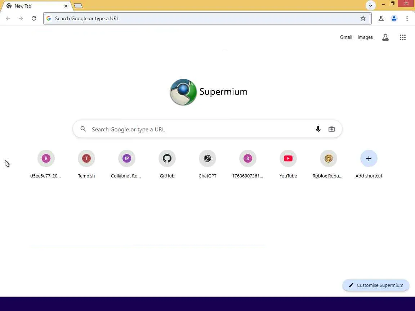Viewport: 415px width, 311px height.
Task: Close the New Tab tab
Action: click(x=66, y=6)
